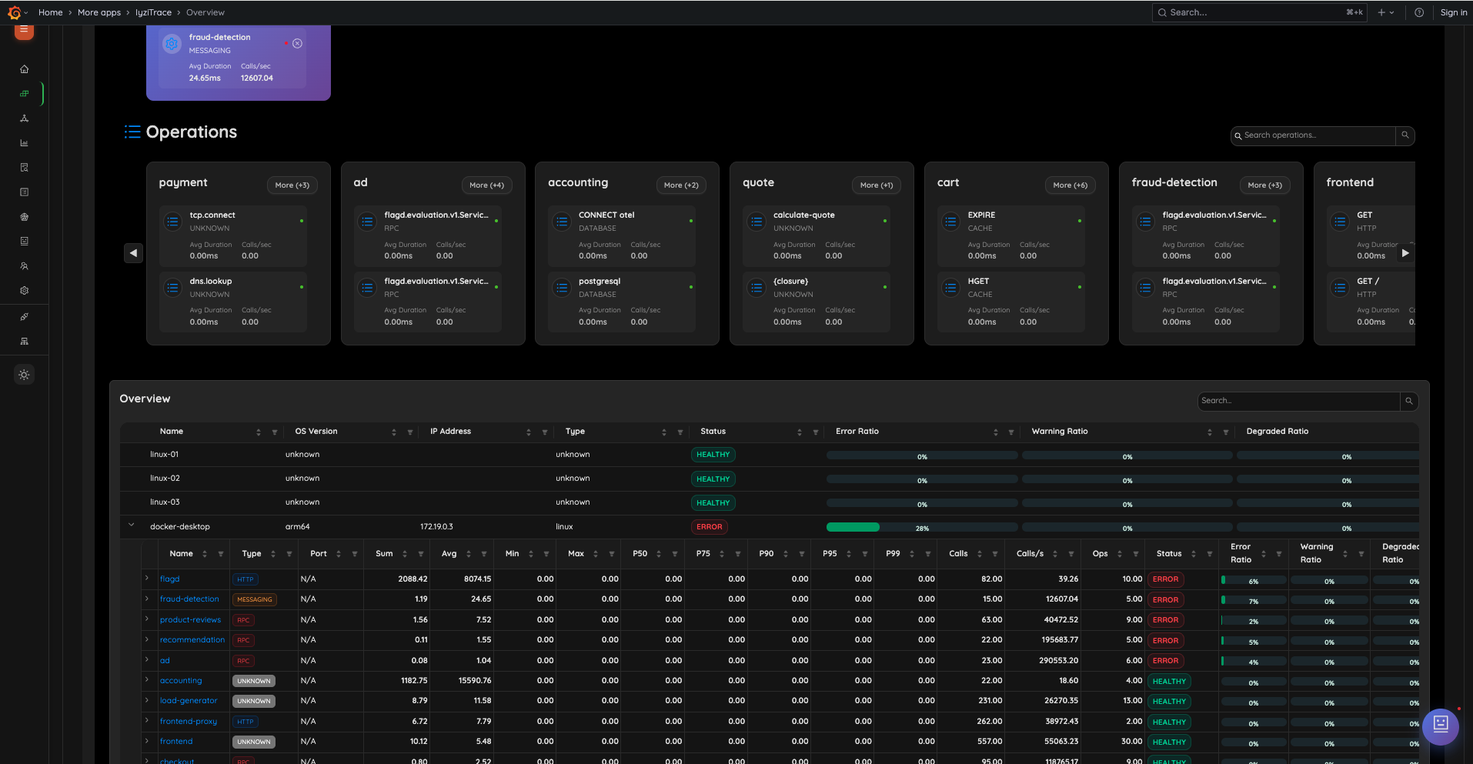Click the feedback bubble icon at bottom right
This screenshot has height=764, width=1473.
click(x=1440, y=726)
